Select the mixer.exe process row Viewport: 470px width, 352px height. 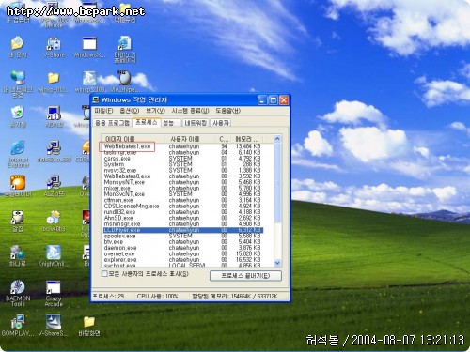[x=183, y=188]
